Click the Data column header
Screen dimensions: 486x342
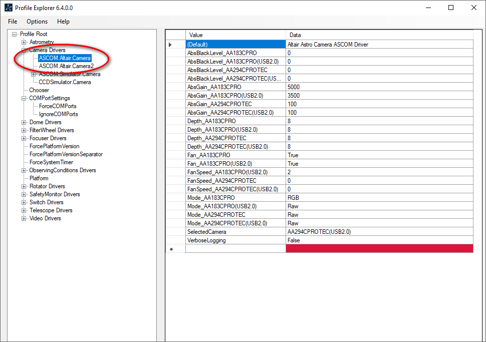click(379, 35)
